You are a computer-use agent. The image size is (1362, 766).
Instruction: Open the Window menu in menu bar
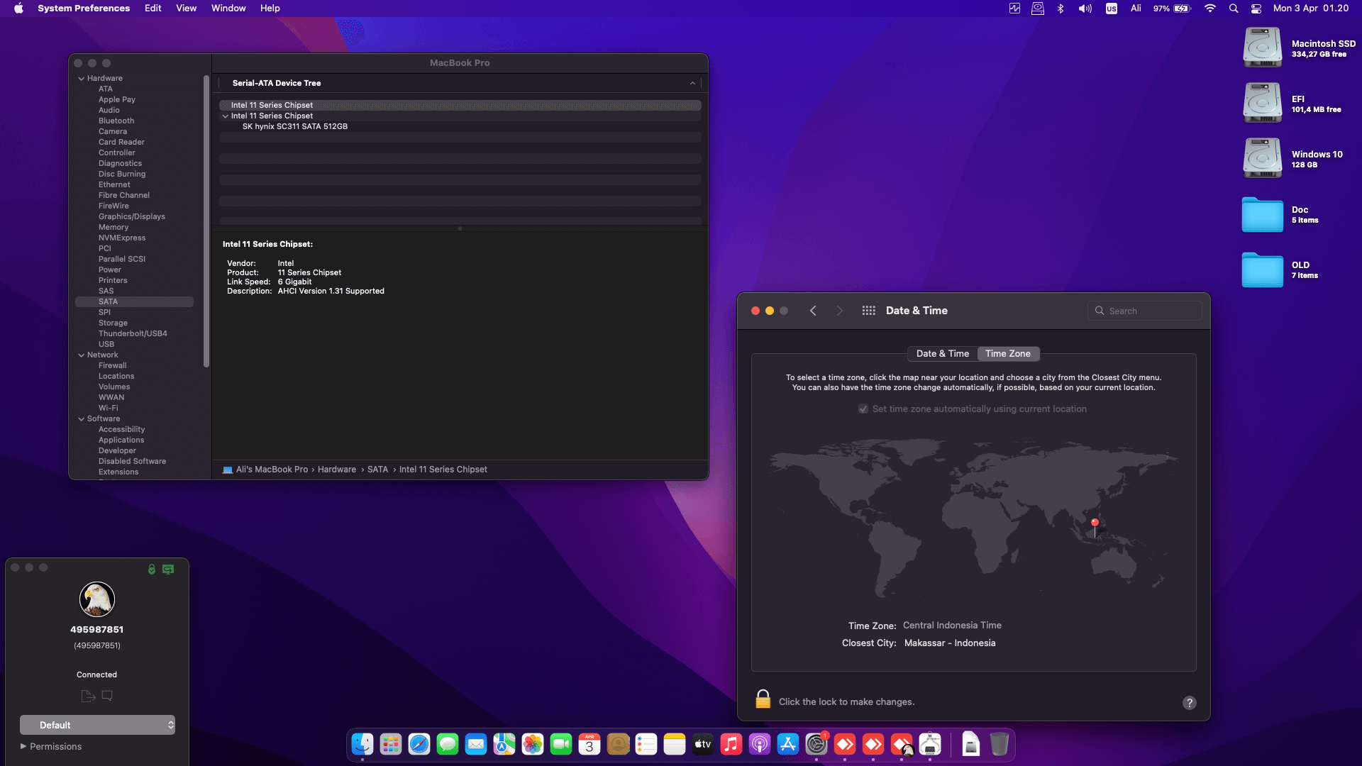(x=228, y=9)
